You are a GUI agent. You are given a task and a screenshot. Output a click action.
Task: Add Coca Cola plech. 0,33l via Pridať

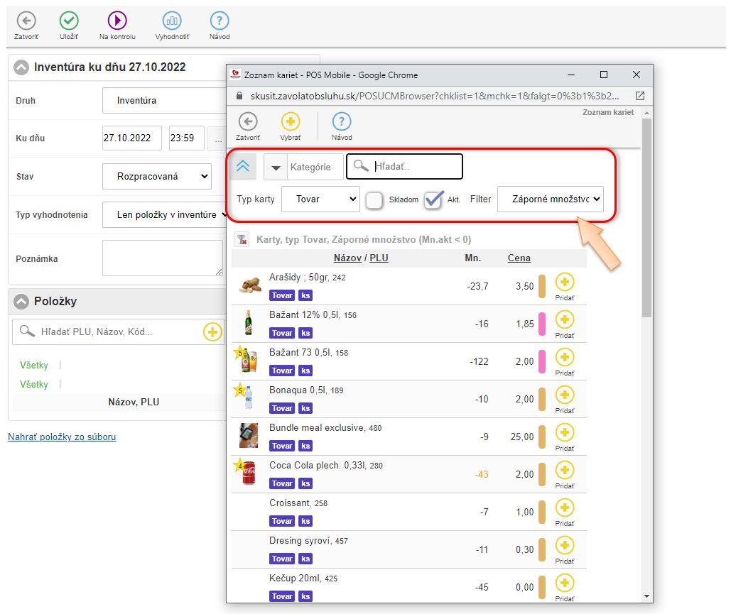click(565, 471)
